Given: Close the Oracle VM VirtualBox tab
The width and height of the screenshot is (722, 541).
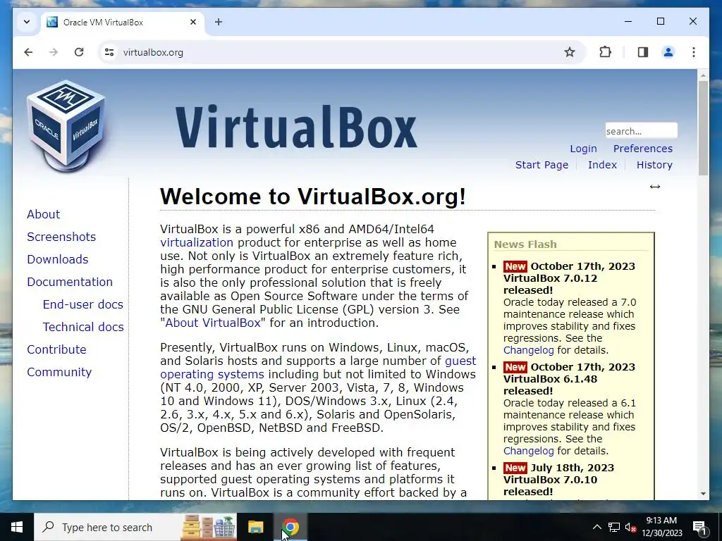Looking at the screenshot, I should [193, 22].
